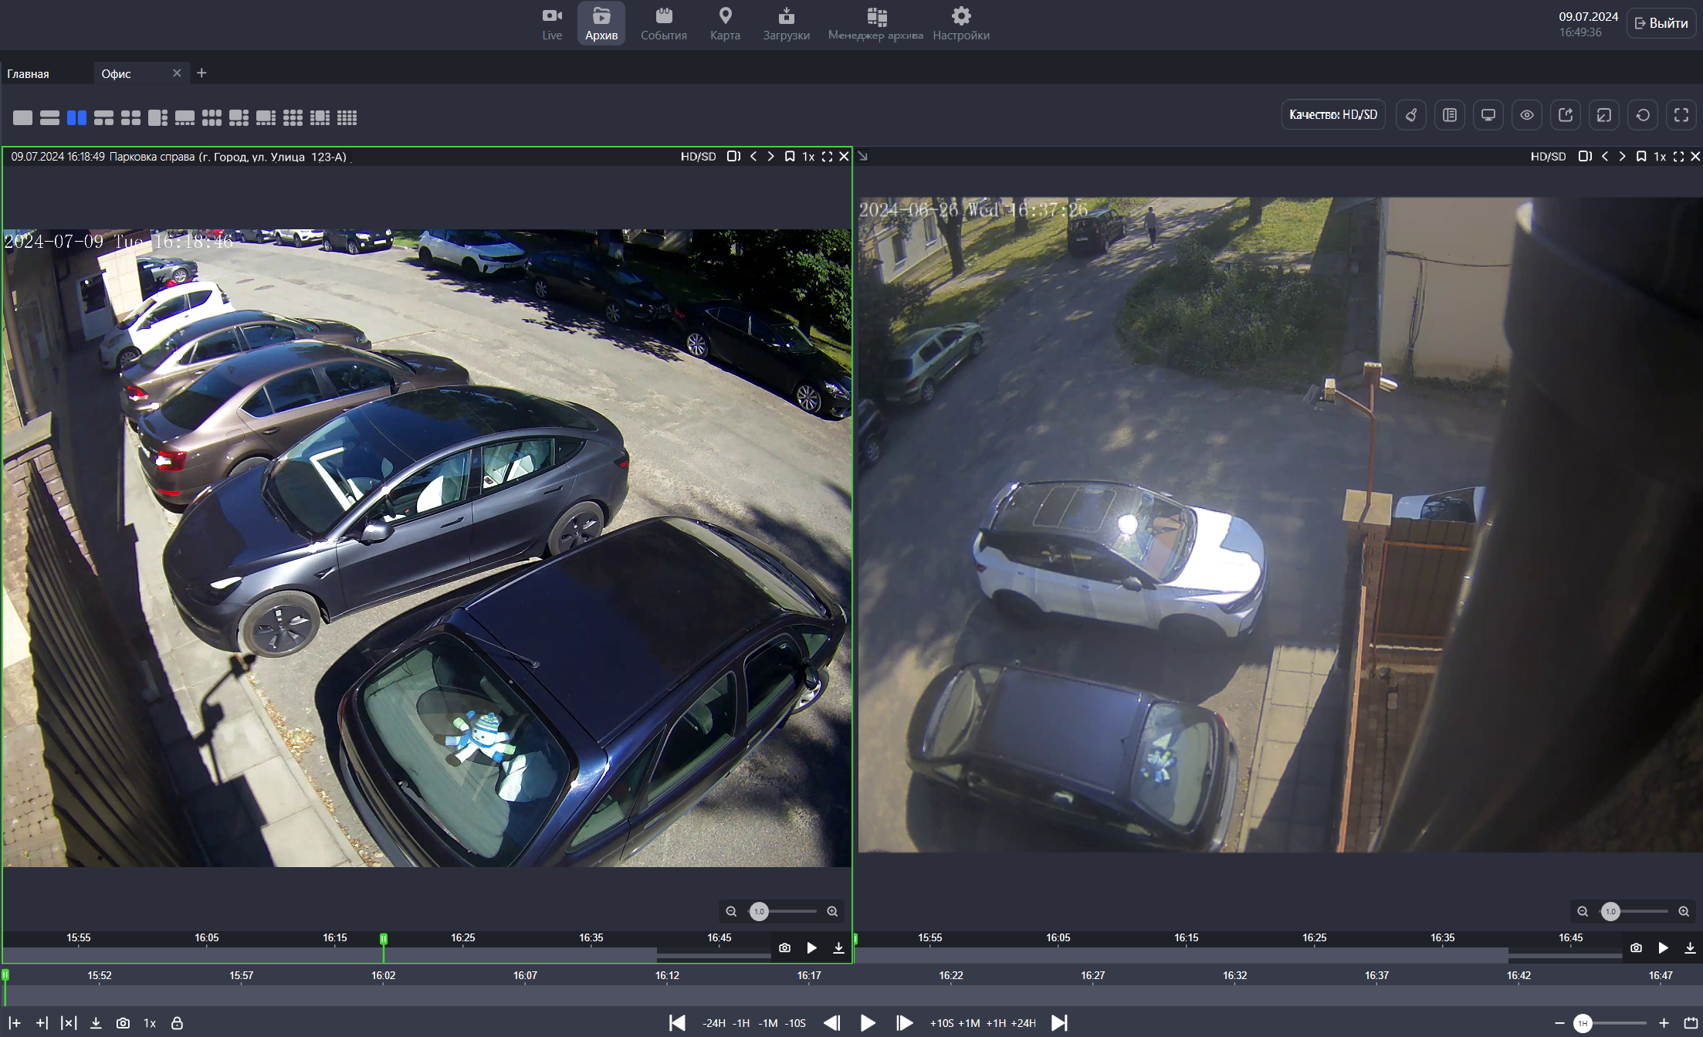Click the monitor display icon in toolbar
The height and width of the screenshot is (1037, 1703).
tap(1488, 115)
